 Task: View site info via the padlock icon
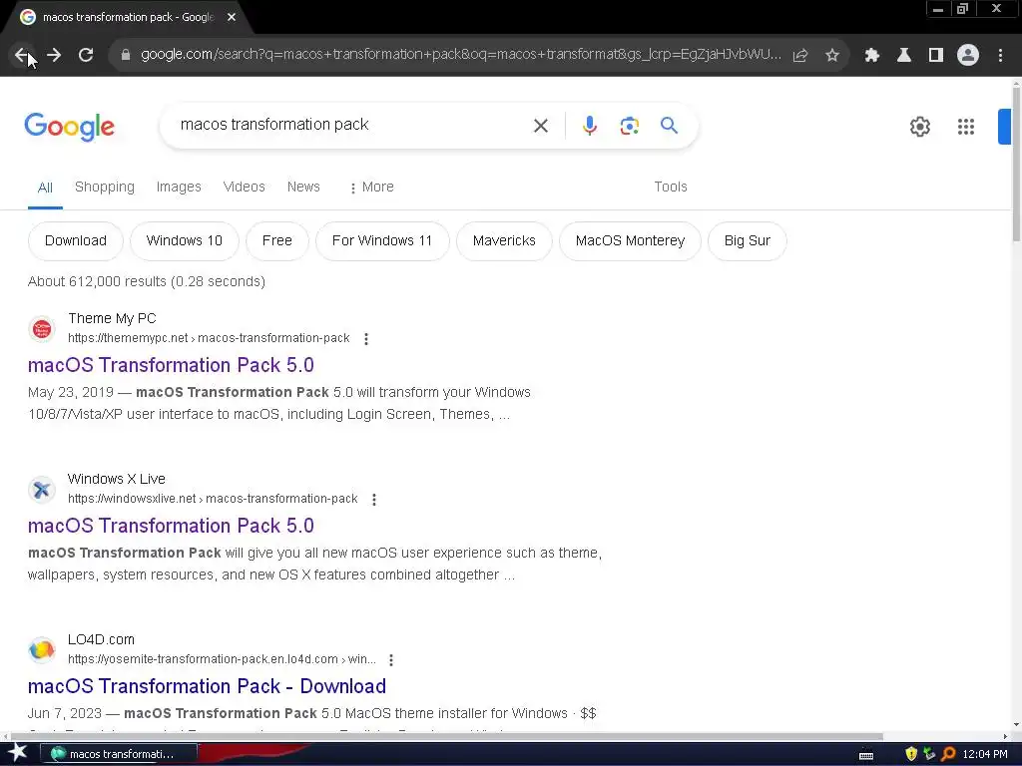click(126, 55)
